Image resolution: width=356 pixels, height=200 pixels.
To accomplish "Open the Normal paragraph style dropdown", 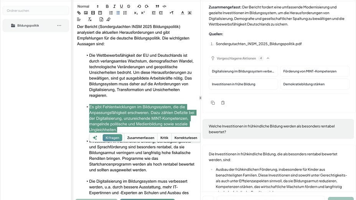I will tap(88, 6).
